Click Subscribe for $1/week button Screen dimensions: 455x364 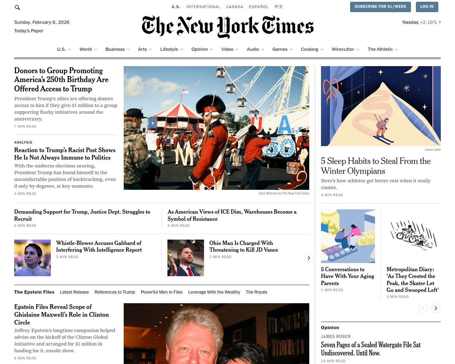pos(380,7)
